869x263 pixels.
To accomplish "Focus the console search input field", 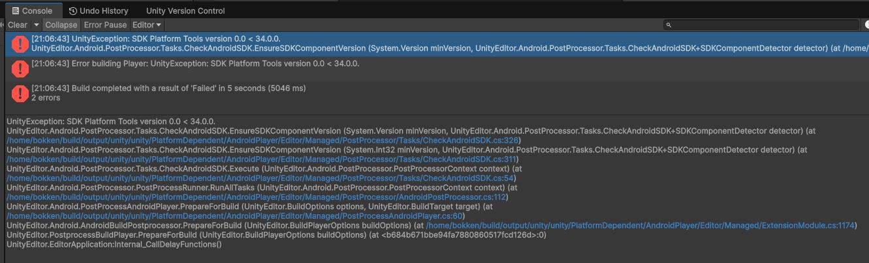I will 761,25.
